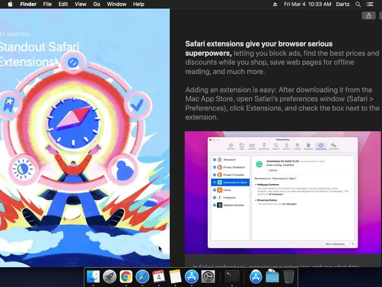The image size is (382, 287).
Task: Click the minimized App Store icon beside Terminal
Action: pyautogui.click(x=256, y=277)
